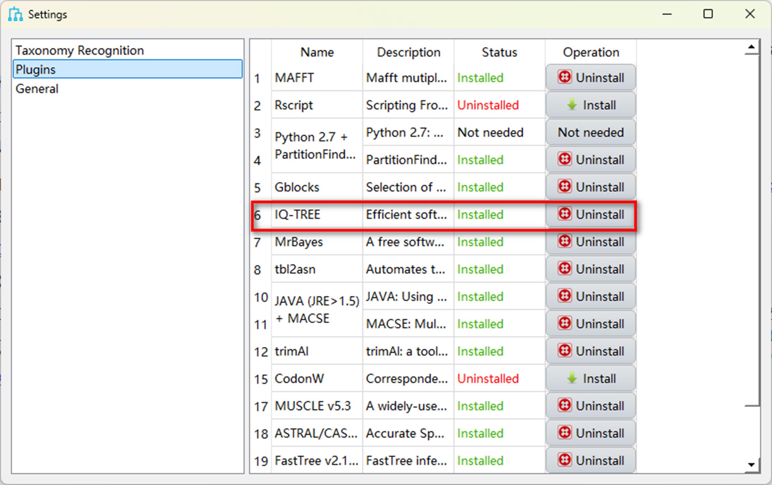
Task: Click the 'Mafft mutipl...' description cell
Action: 408,78
